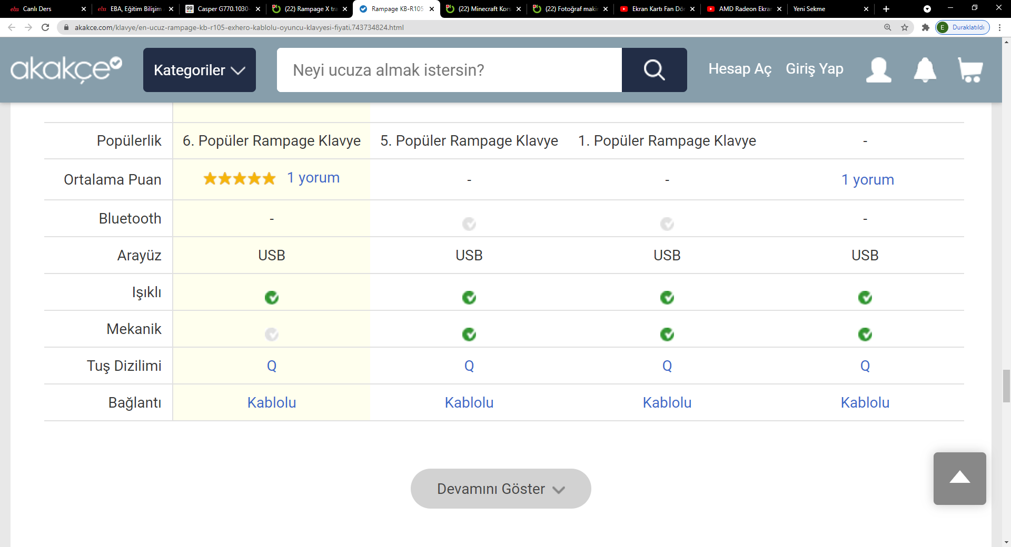Go forward in browser history

pos(28,27)
